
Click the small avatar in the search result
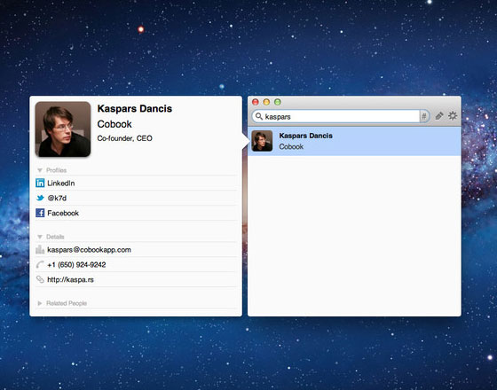(x=262, y=141)
